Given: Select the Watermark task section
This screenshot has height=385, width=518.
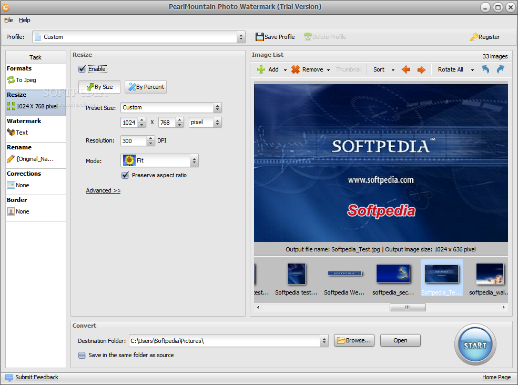Looking at the screenshot, I should coord(36,129).
